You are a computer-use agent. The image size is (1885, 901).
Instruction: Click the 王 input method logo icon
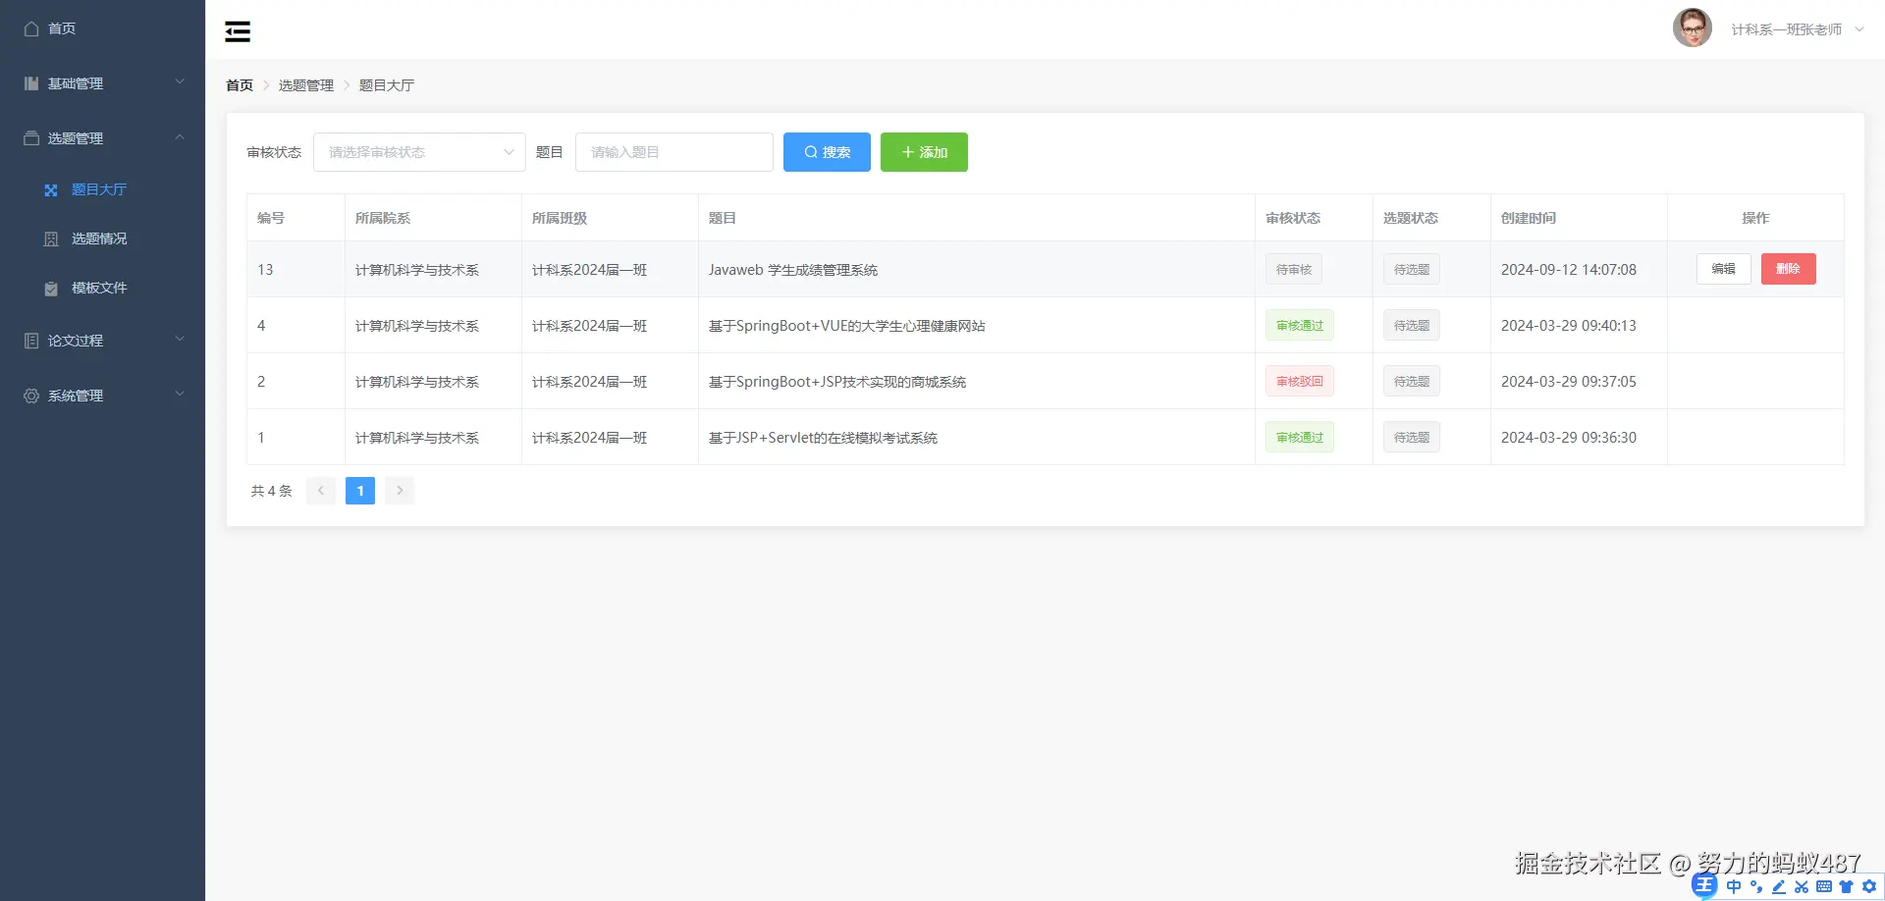pos(1704,886)
